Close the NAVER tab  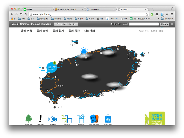pos(51,10)
